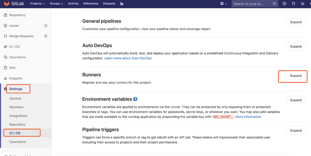The width and height of the screenshot is (311, 156).
Task: Open Snippets in top navigation
Action: (109, 4)
